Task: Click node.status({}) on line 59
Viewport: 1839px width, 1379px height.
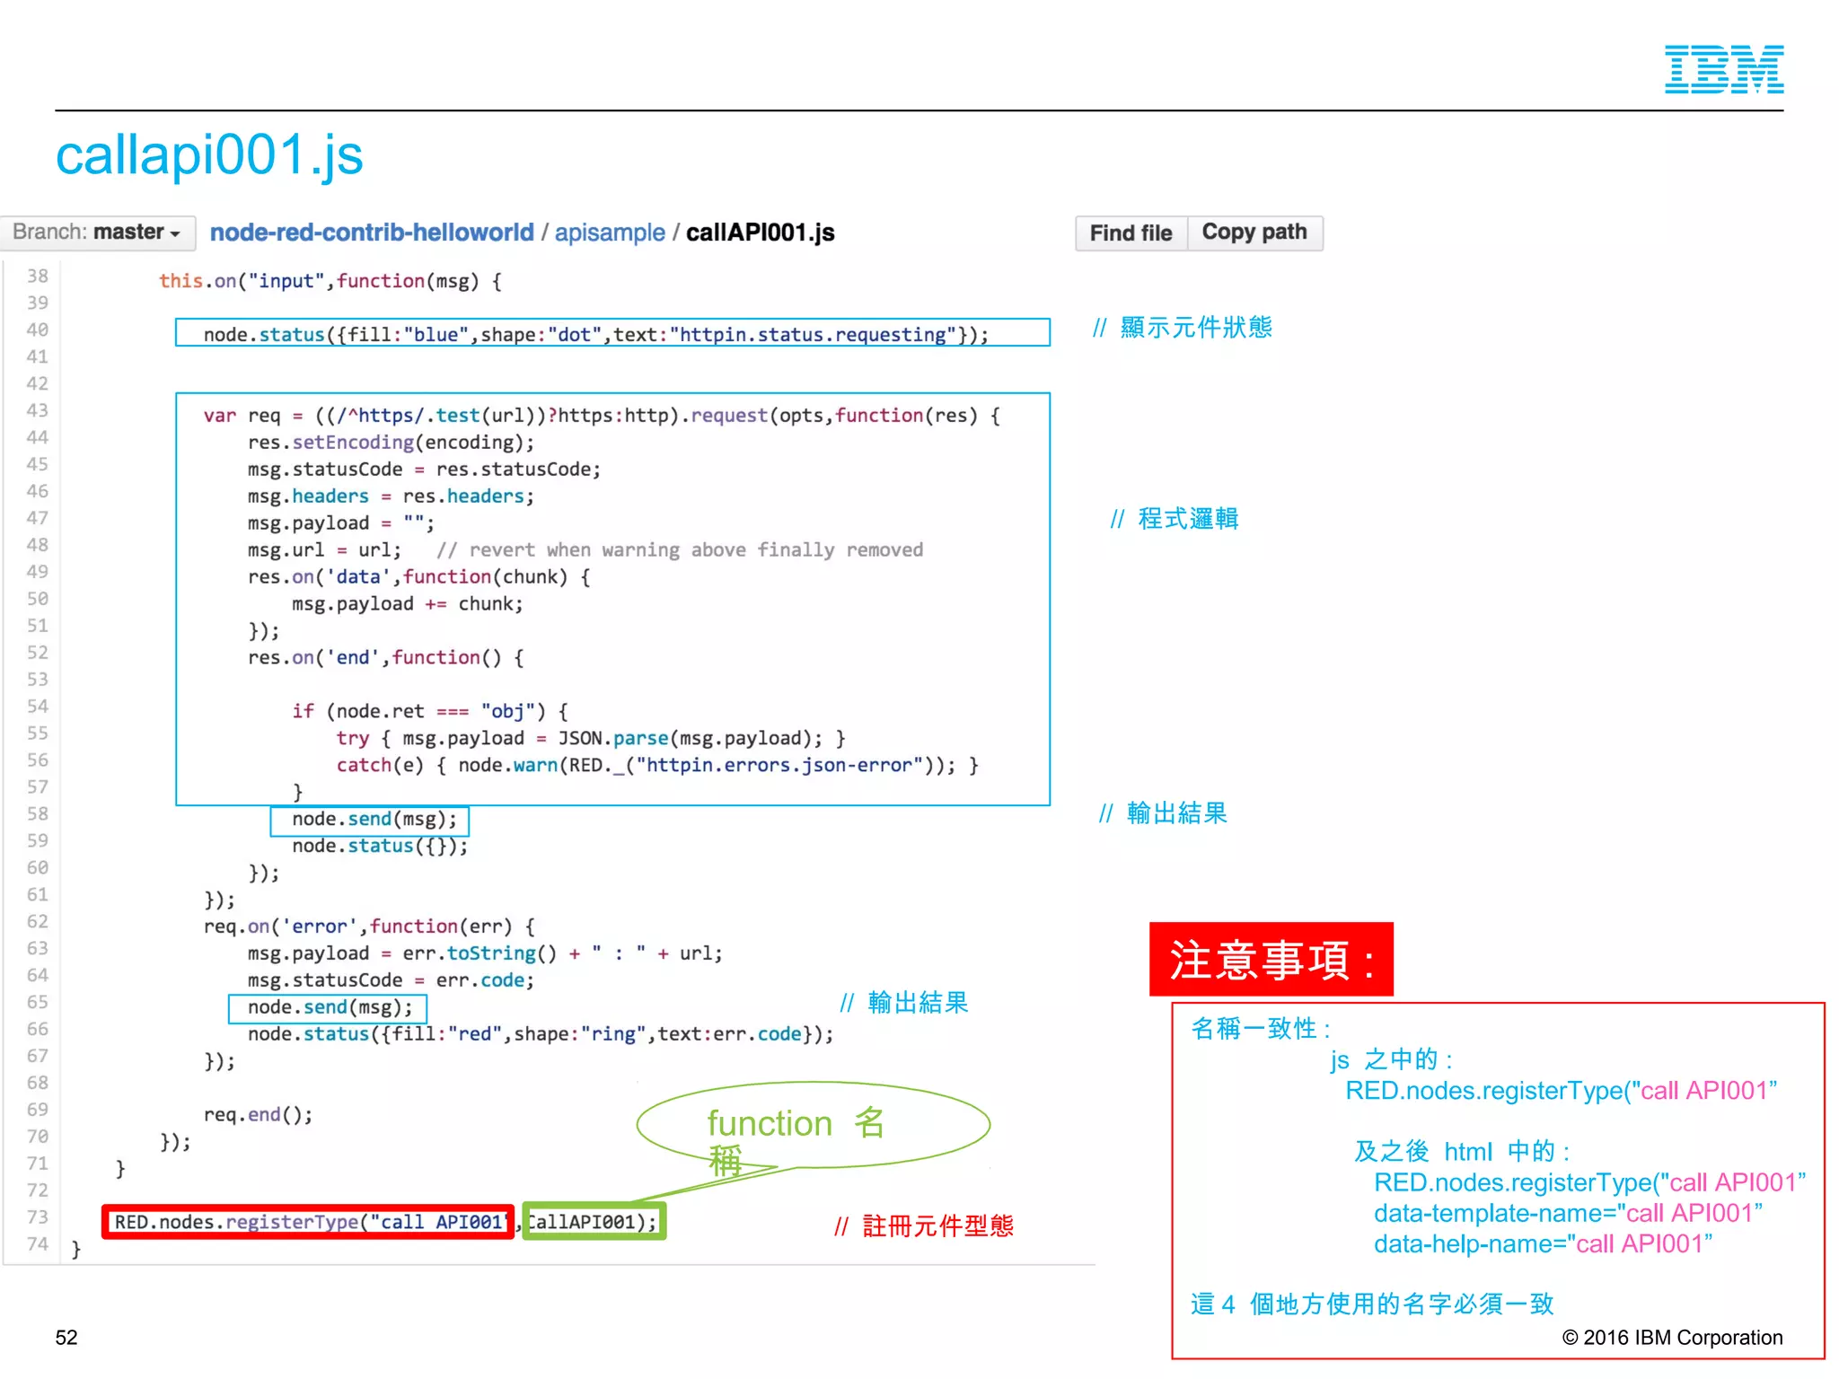Action: tap(380, 847)
